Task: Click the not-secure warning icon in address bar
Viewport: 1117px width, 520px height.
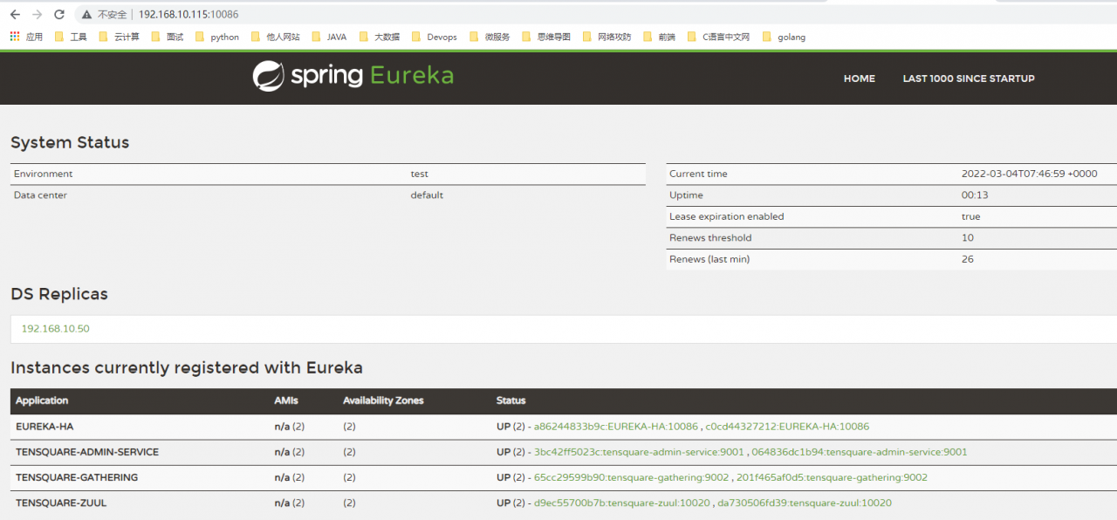Action: pos(86,15)
